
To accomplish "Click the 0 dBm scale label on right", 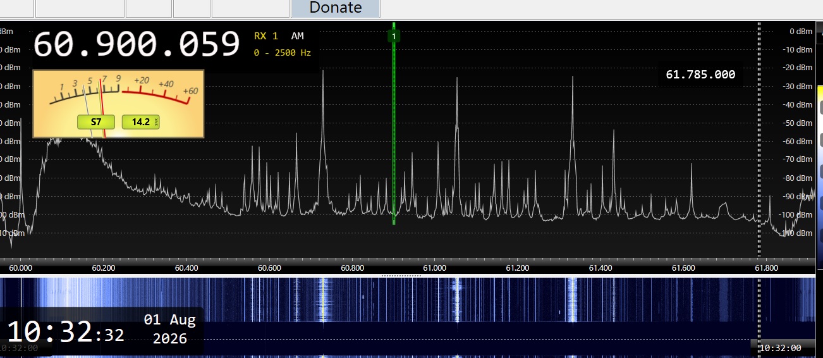I will [801, 32].
